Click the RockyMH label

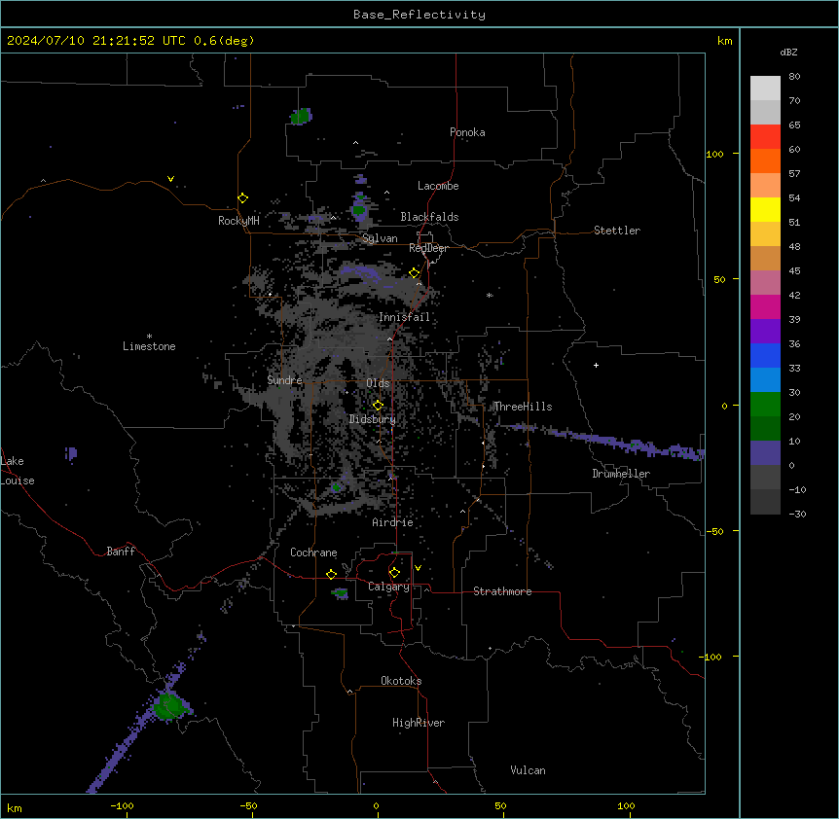pyautogui.click(x=238, y=221)
